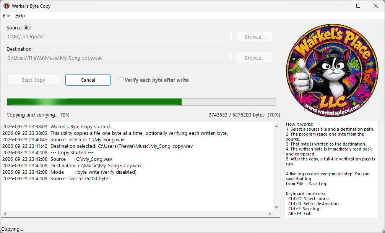
Task: Click the log scroll down arrow
Action: point(276,207)
